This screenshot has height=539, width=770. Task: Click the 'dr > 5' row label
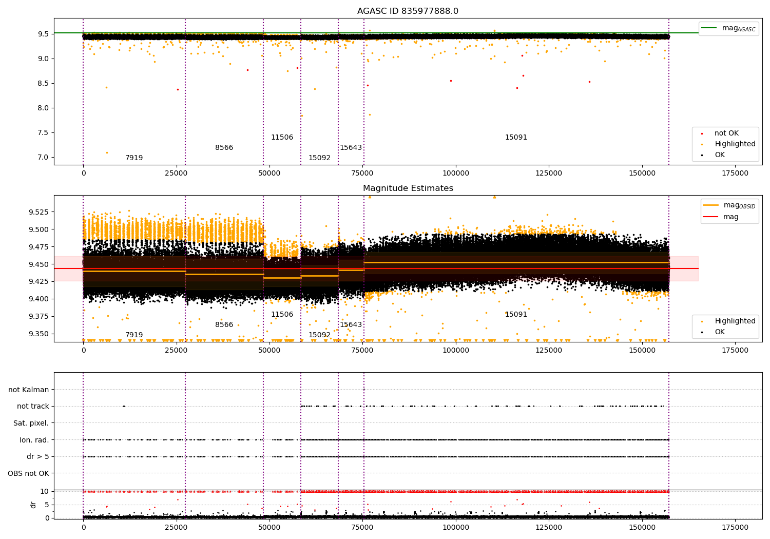click(38, 457)
